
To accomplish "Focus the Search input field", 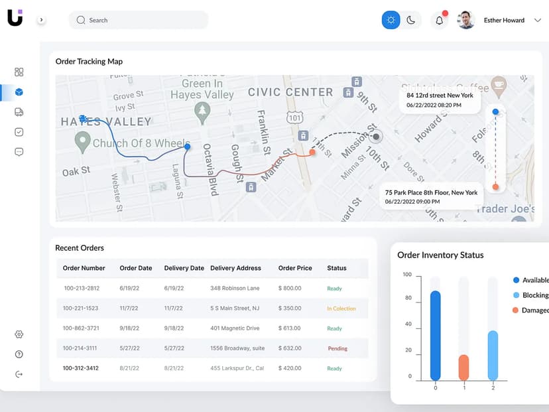I will click(x=139, y=20).
